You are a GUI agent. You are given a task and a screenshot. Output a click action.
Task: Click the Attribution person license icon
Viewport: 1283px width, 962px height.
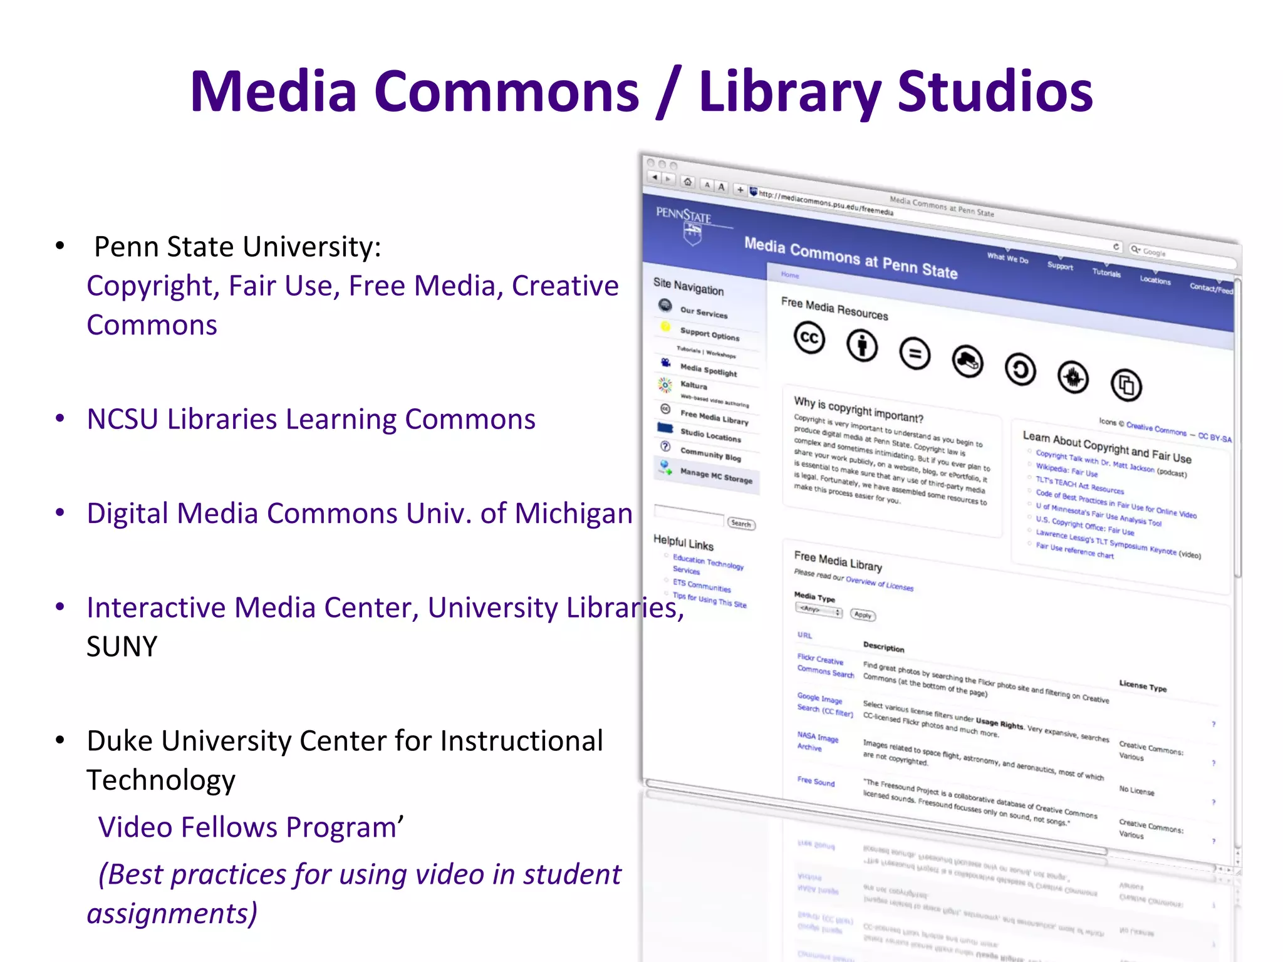point(862,345)
